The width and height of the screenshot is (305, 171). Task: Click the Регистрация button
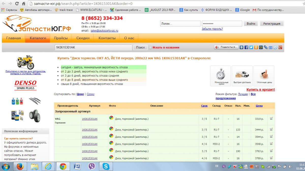click(272, 24)
